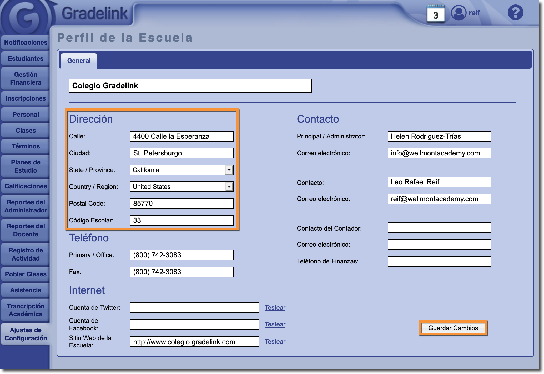
Task: Select the General tab
Action: click(79, 61)
